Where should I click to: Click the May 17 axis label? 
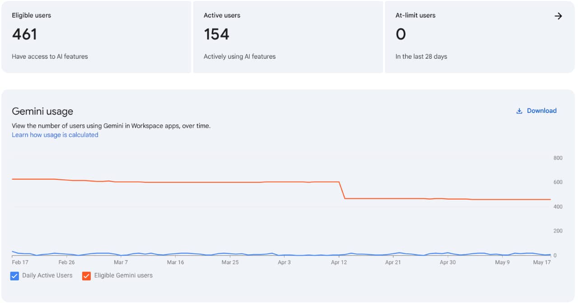tap(542, 262)
